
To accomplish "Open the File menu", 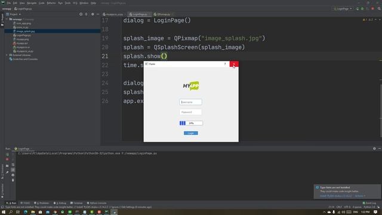I will tap(9, 3).
